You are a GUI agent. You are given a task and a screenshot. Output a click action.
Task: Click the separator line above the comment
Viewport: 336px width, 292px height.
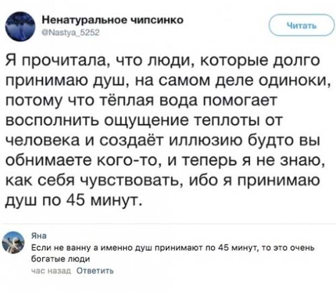coord(168,223)
